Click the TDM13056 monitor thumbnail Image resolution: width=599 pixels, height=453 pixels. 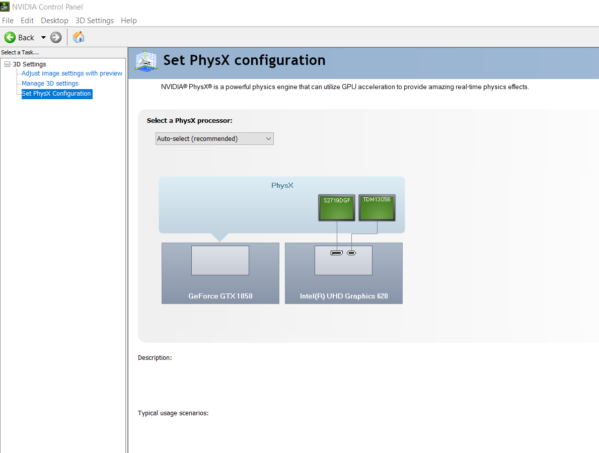[x=377, y=208]
